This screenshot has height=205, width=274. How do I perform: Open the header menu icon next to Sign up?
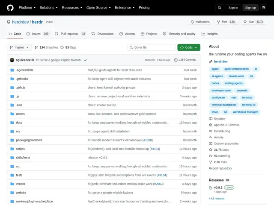[x=264, y=8]
